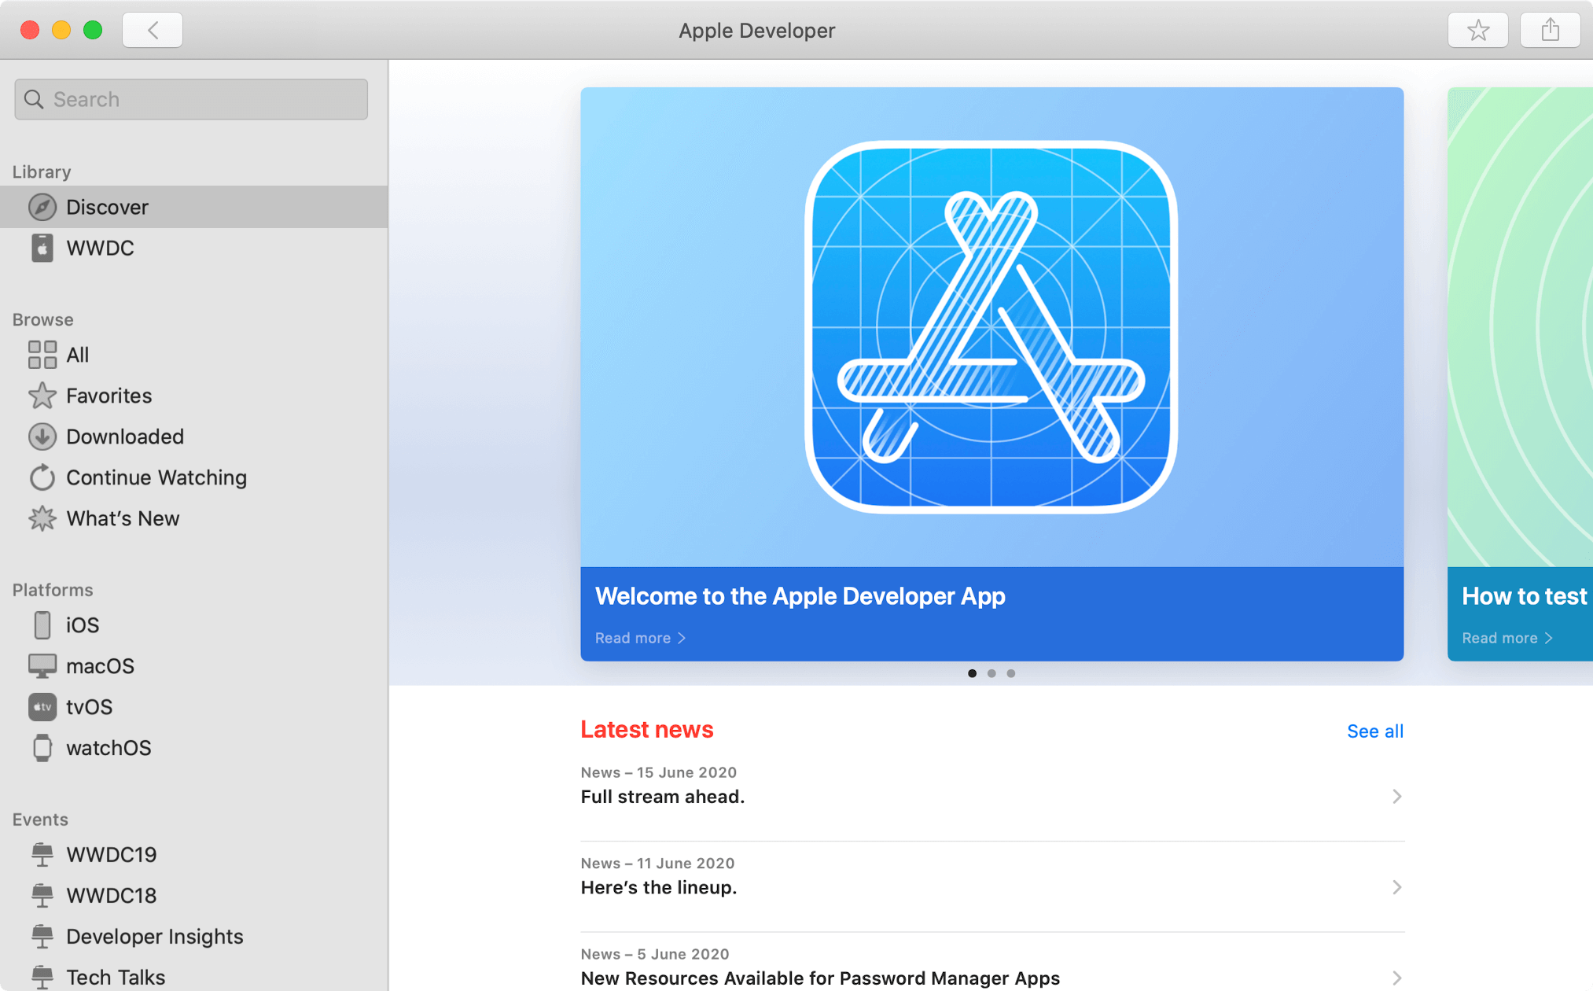Open Continue Watching in sidebar
This screenshot has width=1593, height=991.
tap(193, 477)
